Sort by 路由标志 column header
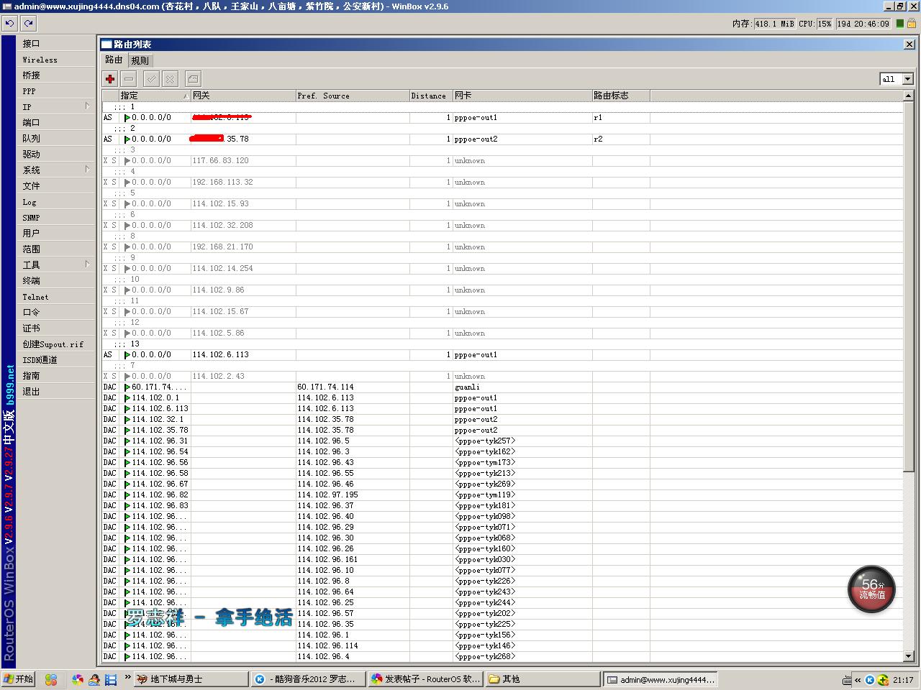This screenshot has width=921, height=690. click(x=621, y=96)
